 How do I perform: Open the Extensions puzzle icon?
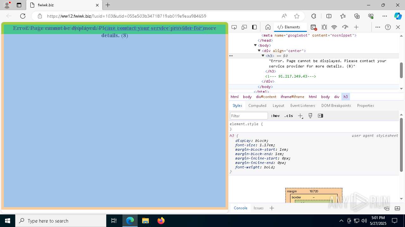tap(314, 16)
